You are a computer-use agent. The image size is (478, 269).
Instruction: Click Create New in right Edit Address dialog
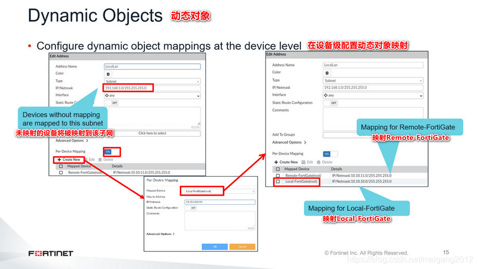[286, 162]
